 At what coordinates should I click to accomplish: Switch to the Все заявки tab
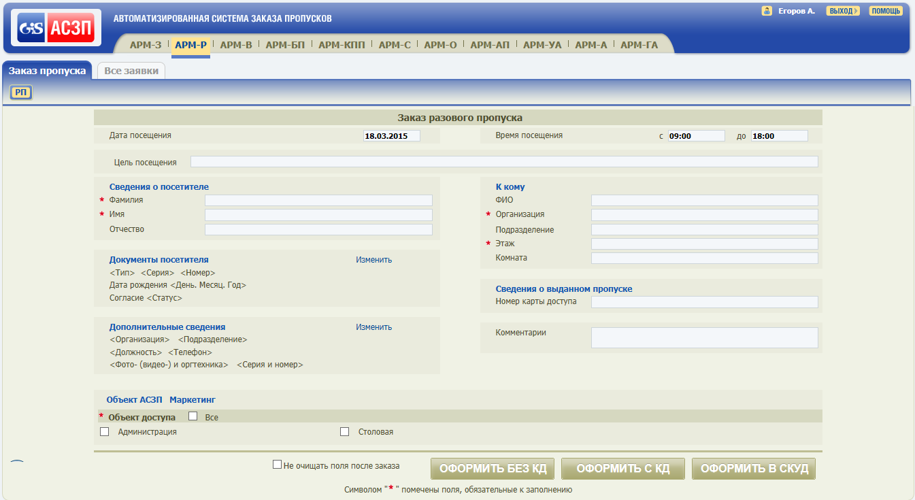tap(131, 70)
